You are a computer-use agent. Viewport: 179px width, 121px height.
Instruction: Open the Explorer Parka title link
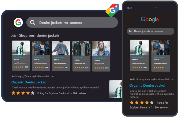click(x=59, y=58)
